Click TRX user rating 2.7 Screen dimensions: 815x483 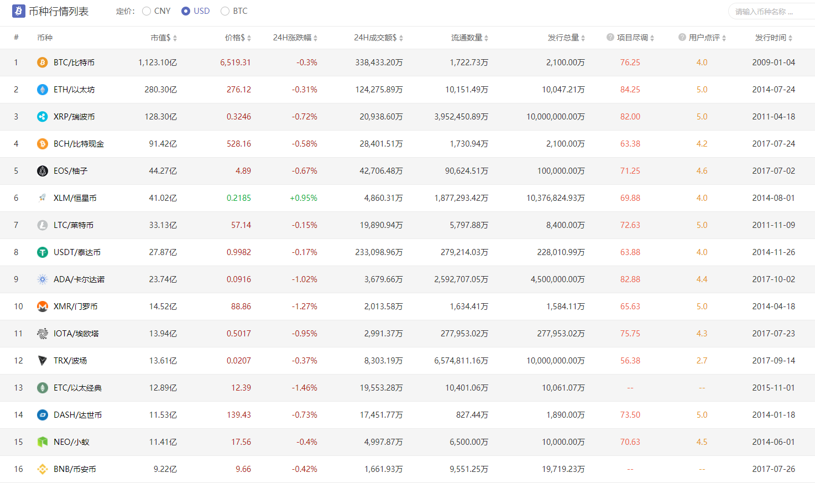tap(702, 361)
